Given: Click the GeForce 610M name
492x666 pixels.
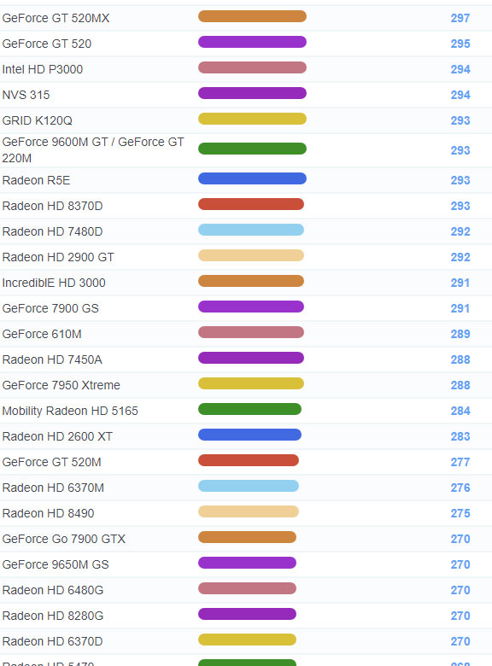Looking at the screenshot, I should tap(42, 334).
